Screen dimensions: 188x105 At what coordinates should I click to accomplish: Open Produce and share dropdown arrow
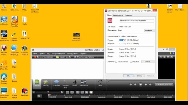pyautogui.click(x=95, y=57)
